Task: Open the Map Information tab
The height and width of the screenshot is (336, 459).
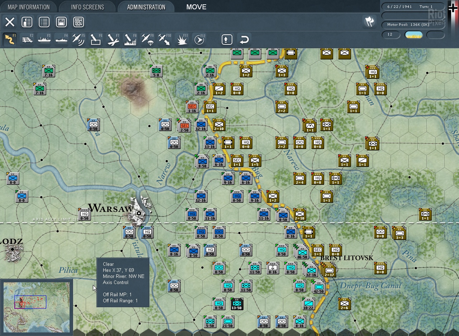Action: click(28, 7)
